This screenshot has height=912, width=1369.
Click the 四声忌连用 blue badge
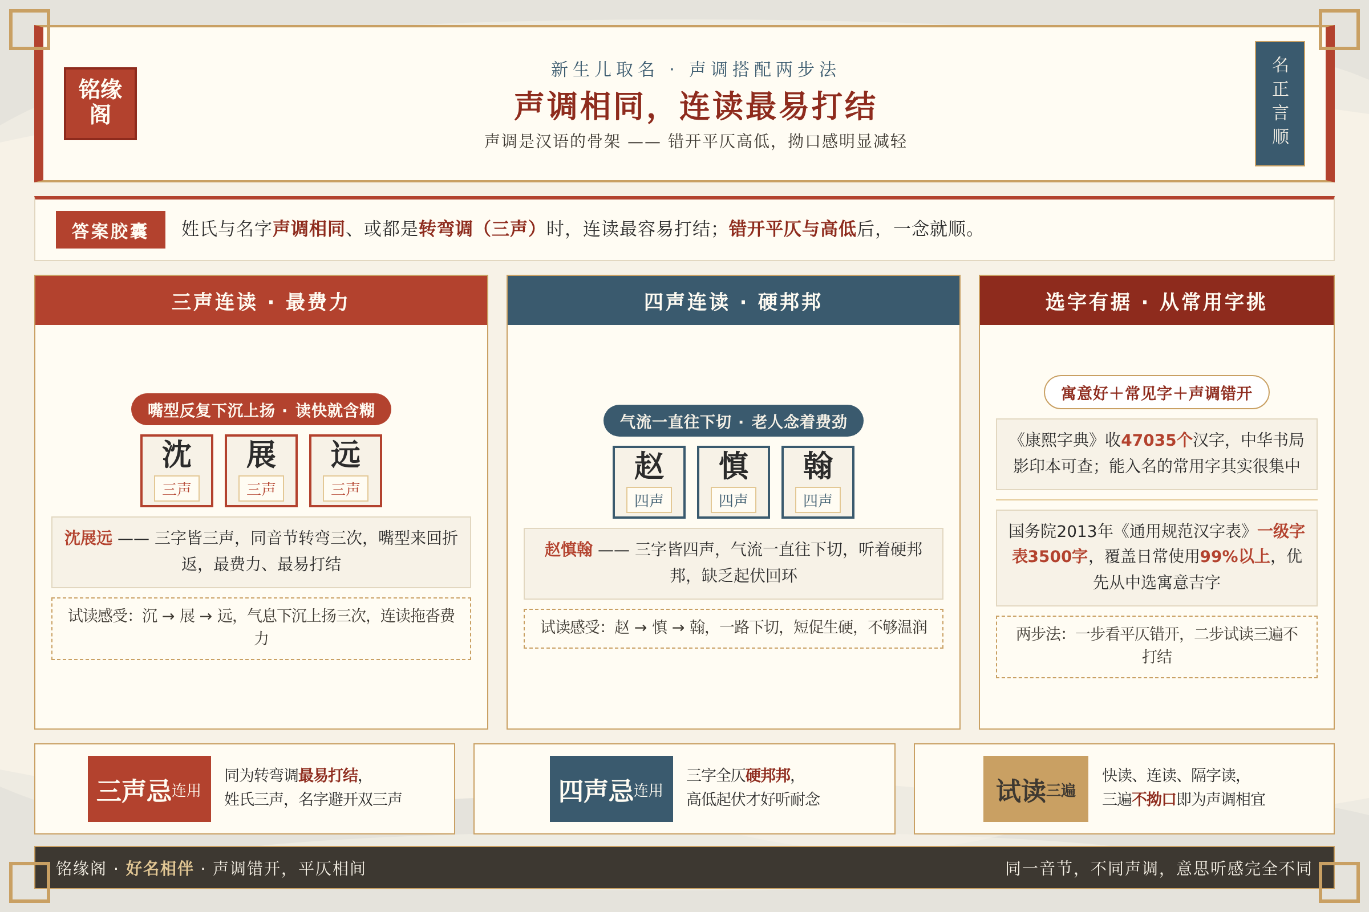pyautogui.click(x=611, y=789)
